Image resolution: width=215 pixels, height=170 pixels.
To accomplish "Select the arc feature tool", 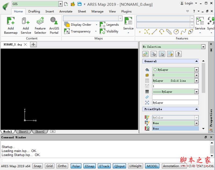I will 162,32.
